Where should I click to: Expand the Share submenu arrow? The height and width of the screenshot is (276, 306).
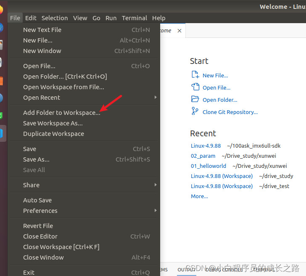click(156, 185)
